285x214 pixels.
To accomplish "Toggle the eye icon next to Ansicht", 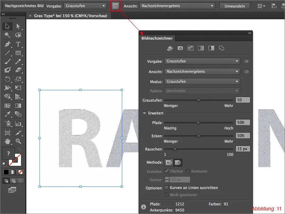I will (x=247, y=72).
